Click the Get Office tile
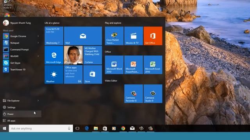The image size is (250, 140). coord(153,36)
